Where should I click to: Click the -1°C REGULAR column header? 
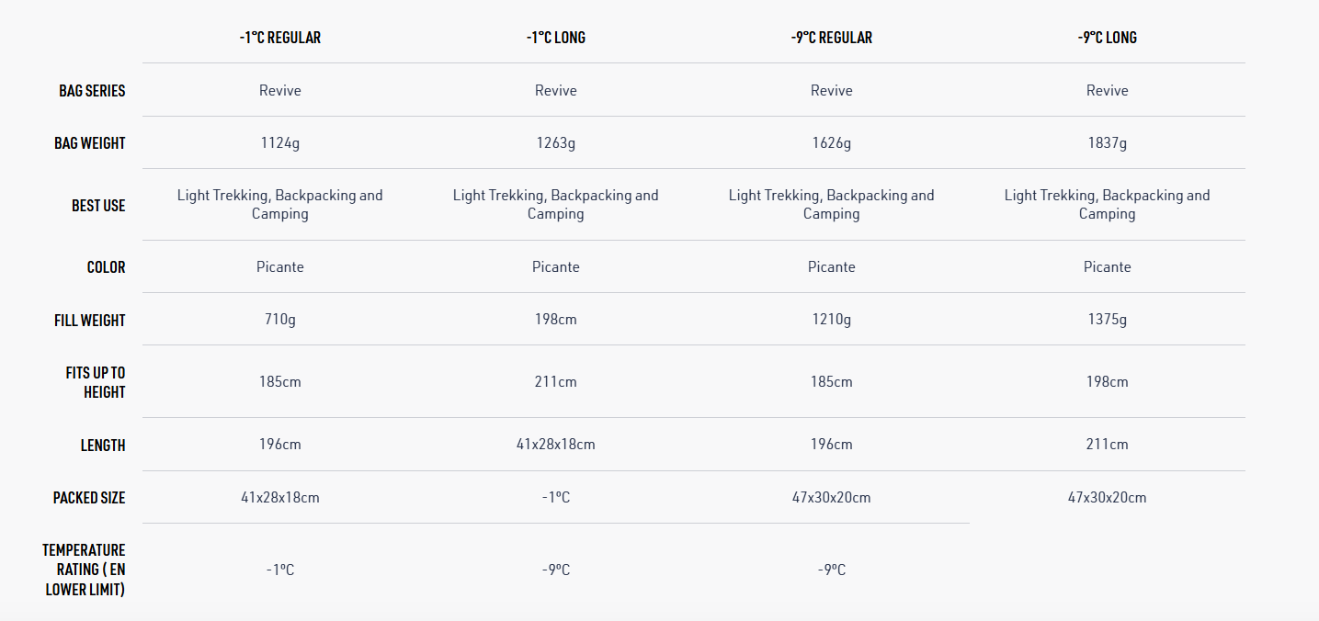pyautogui.click(x=279, y=38)
